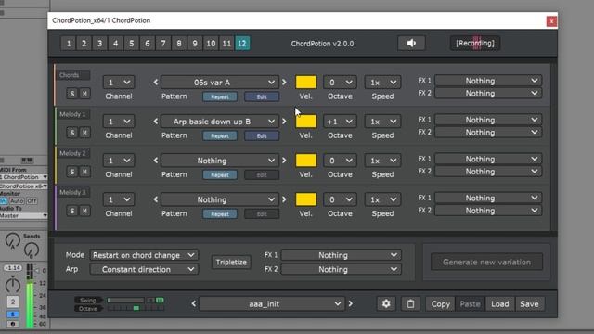Click Generate new variation button

[x=486, y=262]
